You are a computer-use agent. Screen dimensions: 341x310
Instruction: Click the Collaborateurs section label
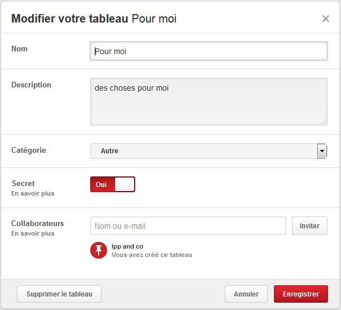(38, 224)
